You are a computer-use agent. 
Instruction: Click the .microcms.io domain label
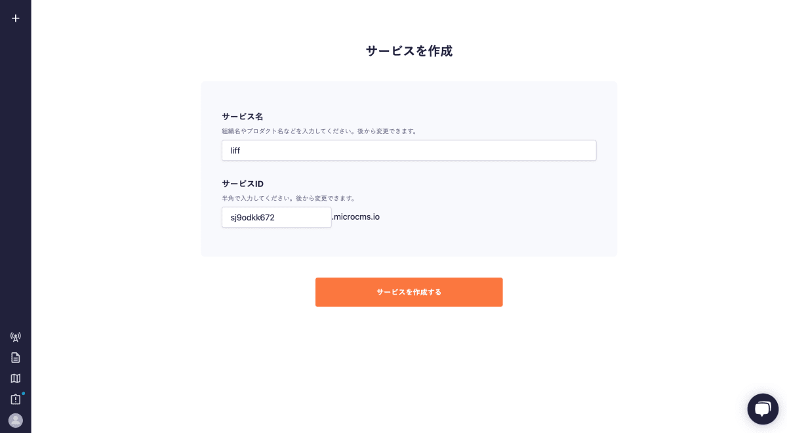pos(357,216)
